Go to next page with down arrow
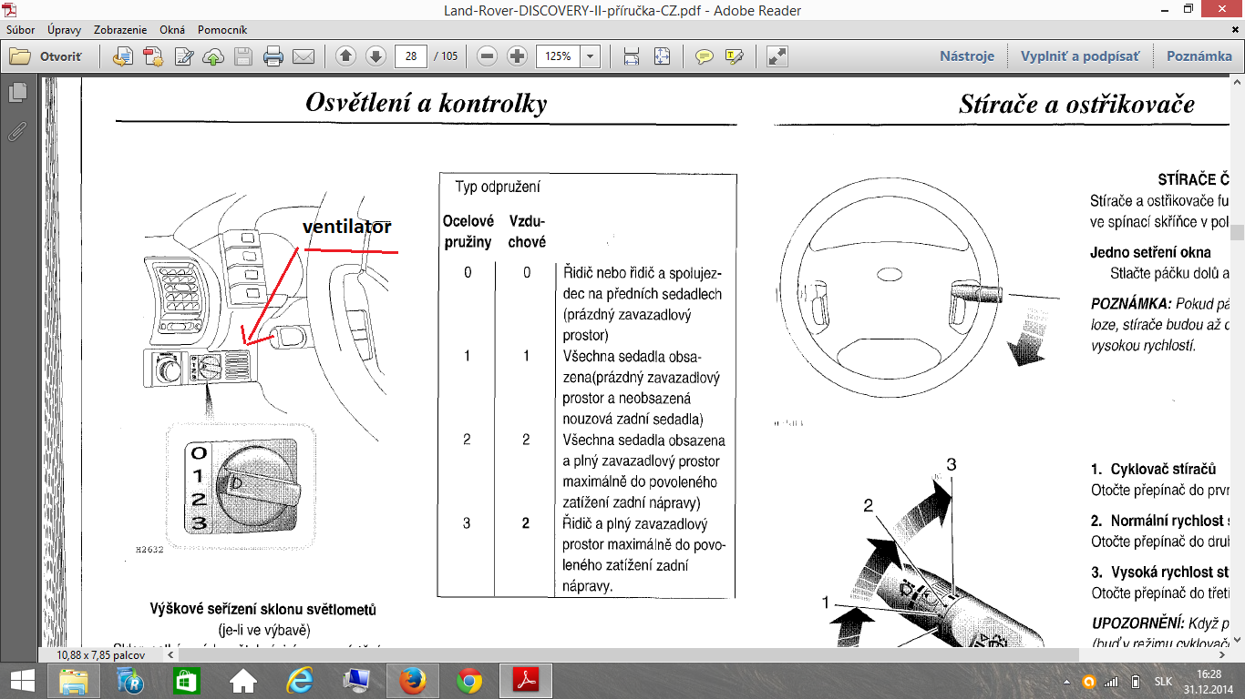 376,56
